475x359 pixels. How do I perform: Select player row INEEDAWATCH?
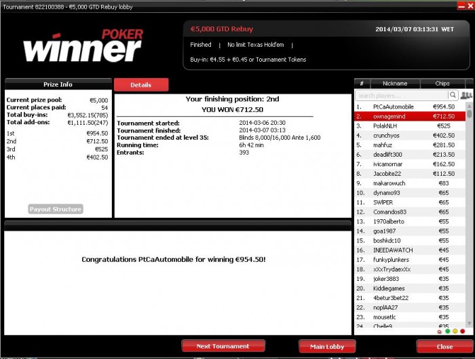pos(410,250)
